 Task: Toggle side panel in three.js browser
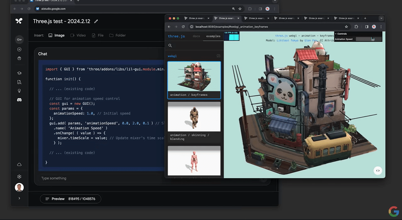(x=367, y=27)
